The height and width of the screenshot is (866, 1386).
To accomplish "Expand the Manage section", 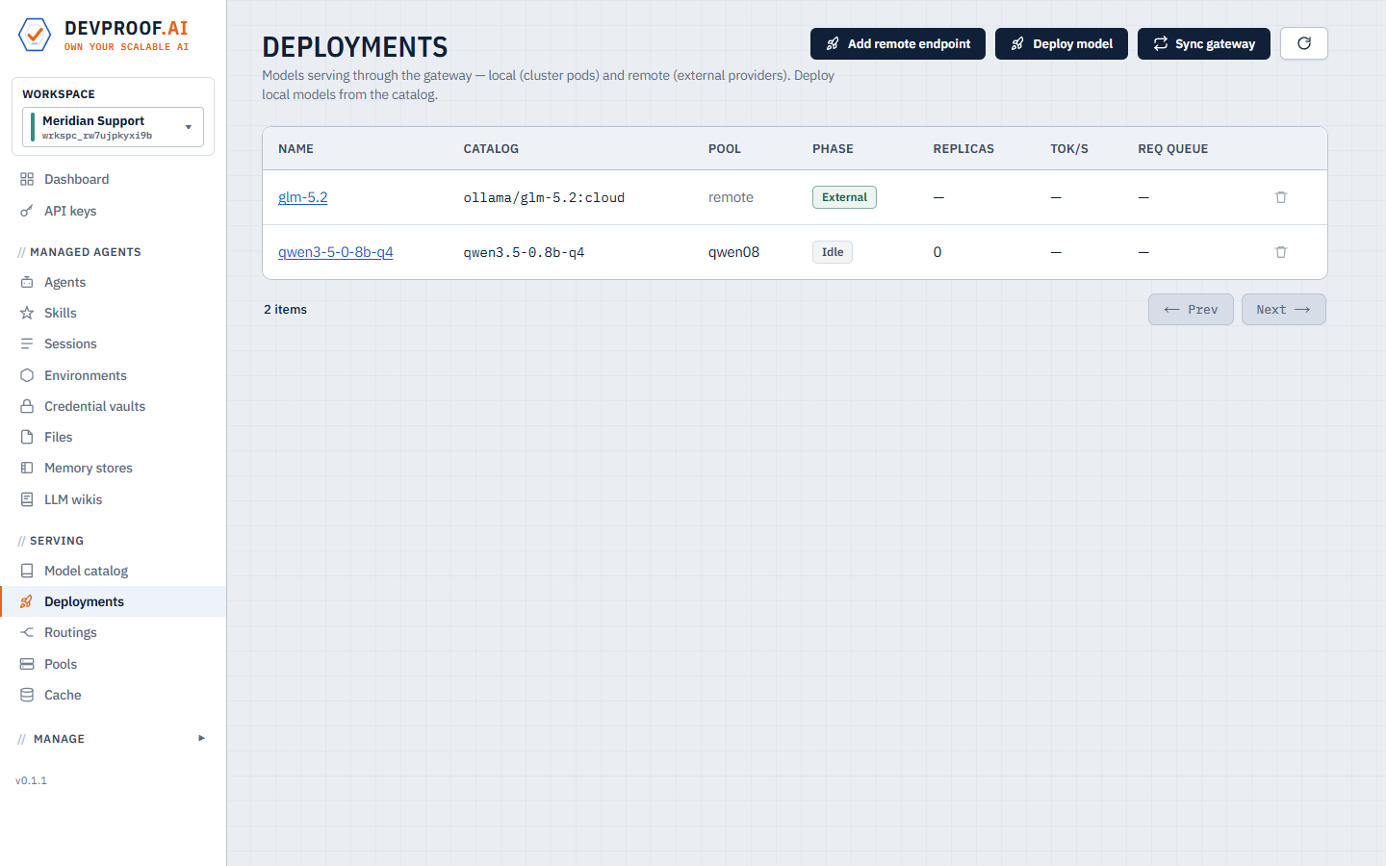I will pos(113,739).
